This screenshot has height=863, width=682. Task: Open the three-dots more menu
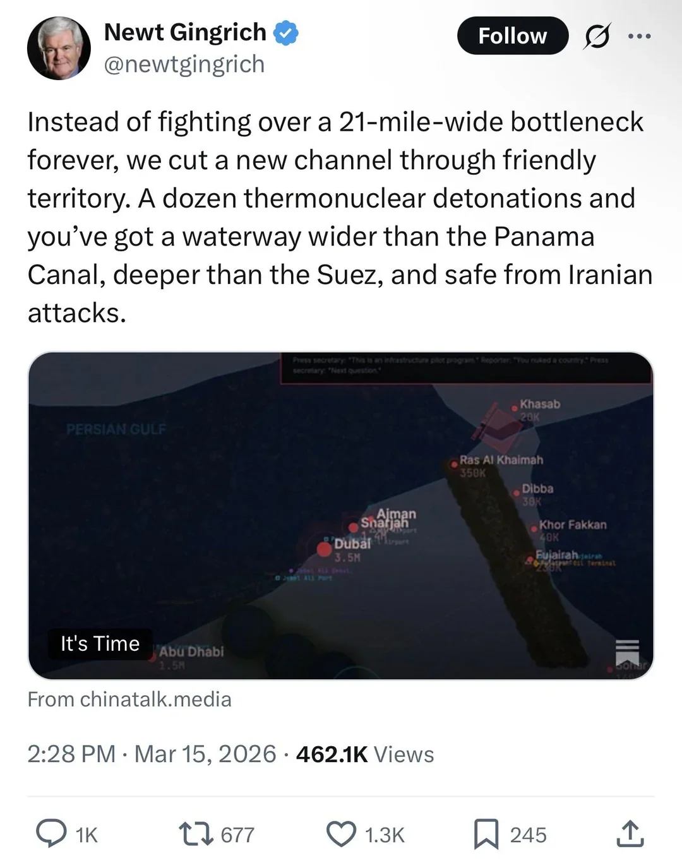pos(639,37)
